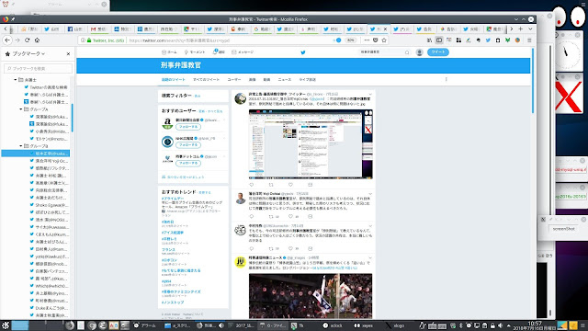Open Twitter メッセージ (Messages) nav item
Image resolution: width=588 pixels, height=331 pixels.
click(243, 52)
